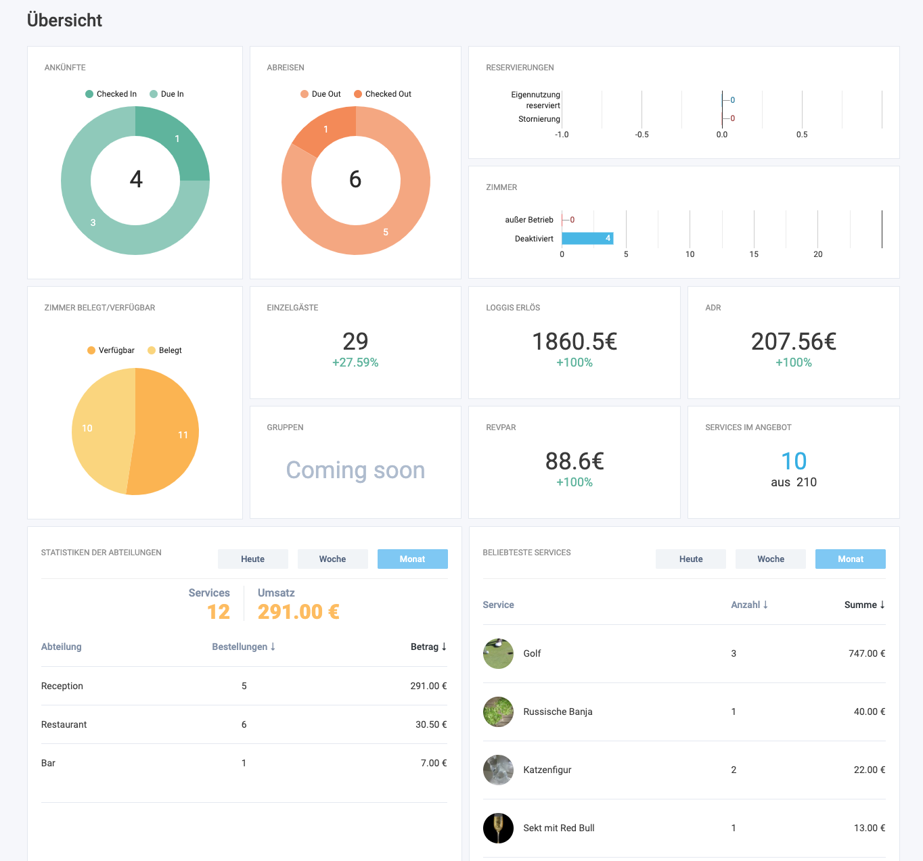This screenshot has width=923, height=861.
Task: Click the Service column header
Action: pos(499,605)
